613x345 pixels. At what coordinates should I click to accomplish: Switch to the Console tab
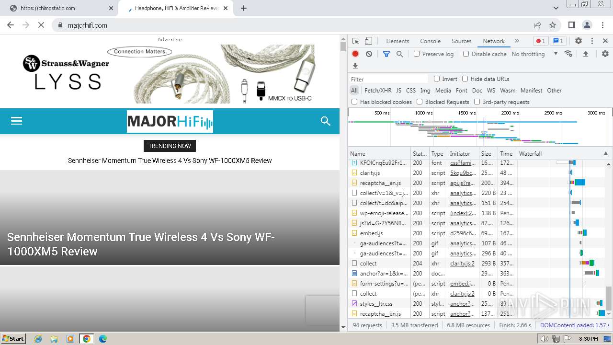point(430,41)
